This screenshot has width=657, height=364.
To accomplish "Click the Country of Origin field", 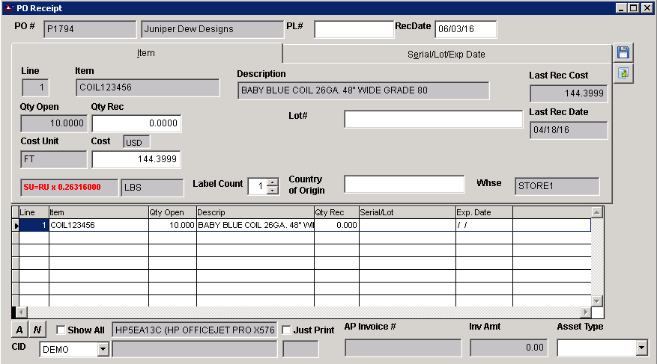I will 405,184.
